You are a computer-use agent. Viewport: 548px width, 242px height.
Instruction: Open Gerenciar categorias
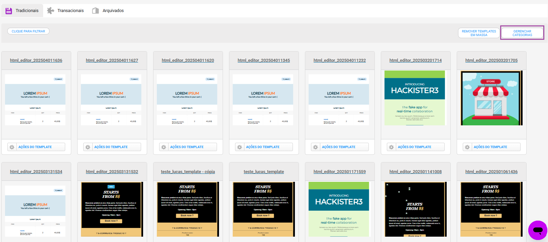click(x=522, y=33)
